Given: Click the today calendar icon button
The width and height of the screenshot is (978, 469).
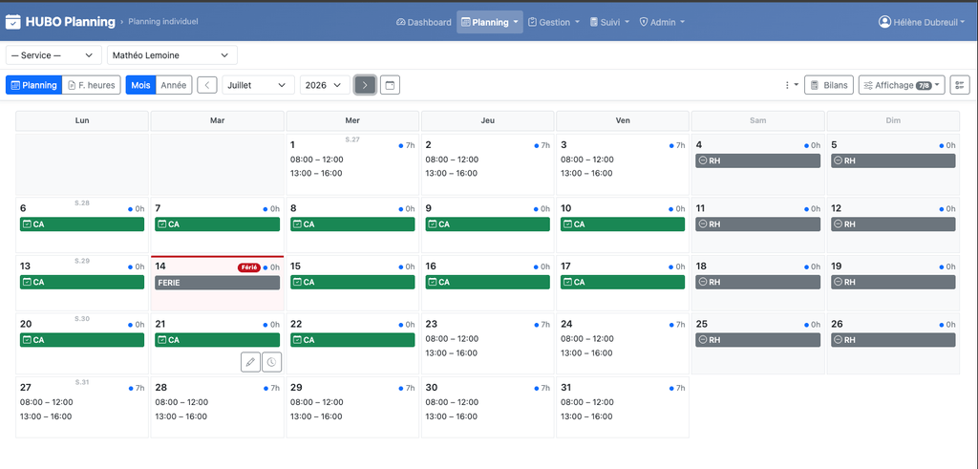Looking at the screenshot, I should [390, 85].
